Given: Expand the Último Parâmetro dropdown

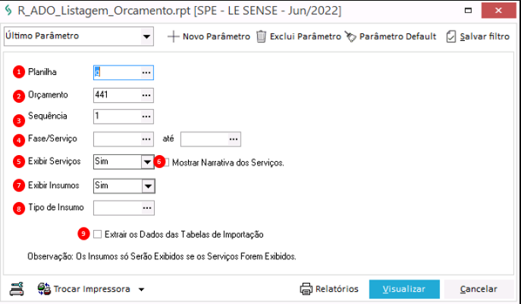Looking at the screenshot, I should pyautogui.click(x=146, y=36).
